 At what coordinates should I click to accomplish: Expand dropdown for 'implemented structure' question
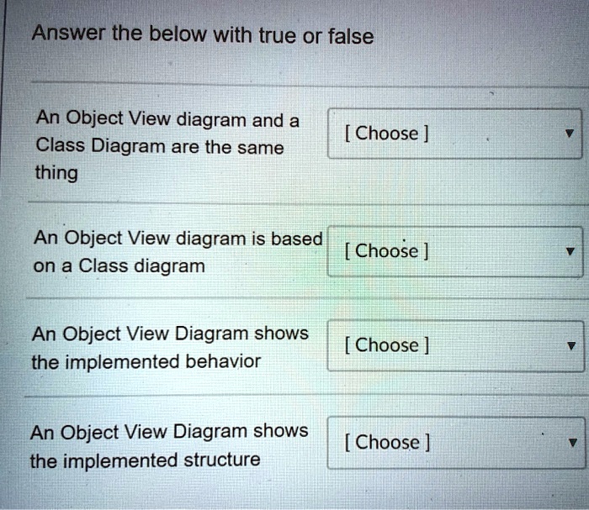pyautogui.click(x=454, y=443)
